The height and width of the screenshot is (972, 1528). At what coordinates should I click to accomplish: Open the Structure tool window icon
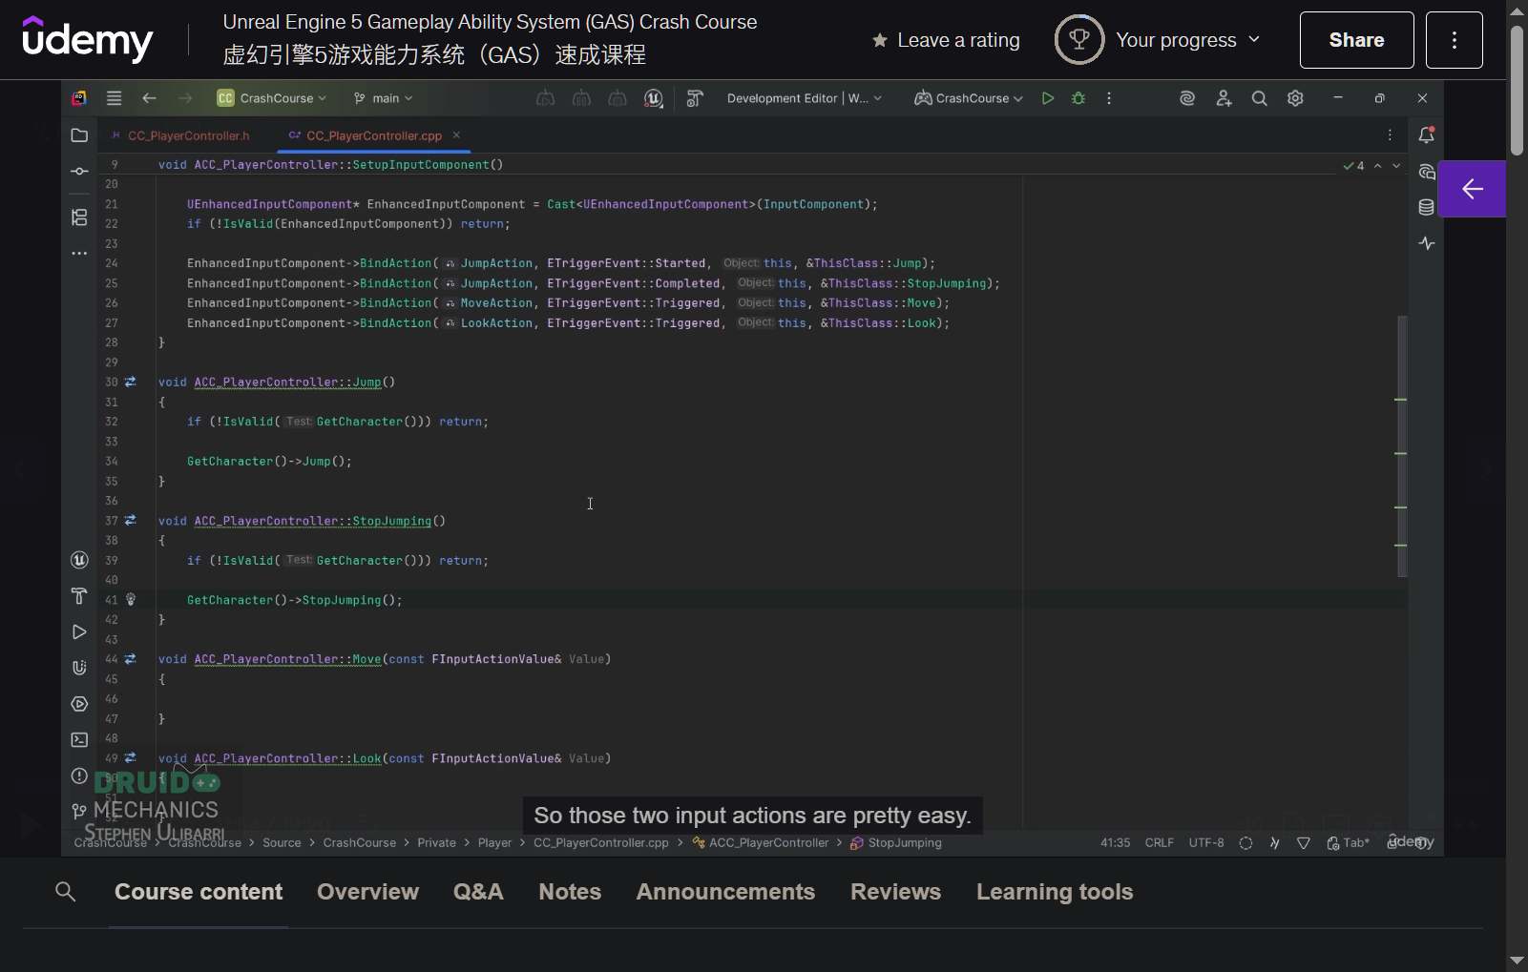pos(79,217)
